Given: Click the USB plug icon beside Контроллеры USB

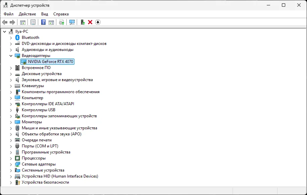Looking at the screenshot, I should coord(17,110).
